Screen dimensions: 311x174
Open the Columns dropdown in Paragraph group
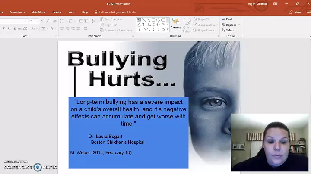pyautogui.click(x=86, y=29)
